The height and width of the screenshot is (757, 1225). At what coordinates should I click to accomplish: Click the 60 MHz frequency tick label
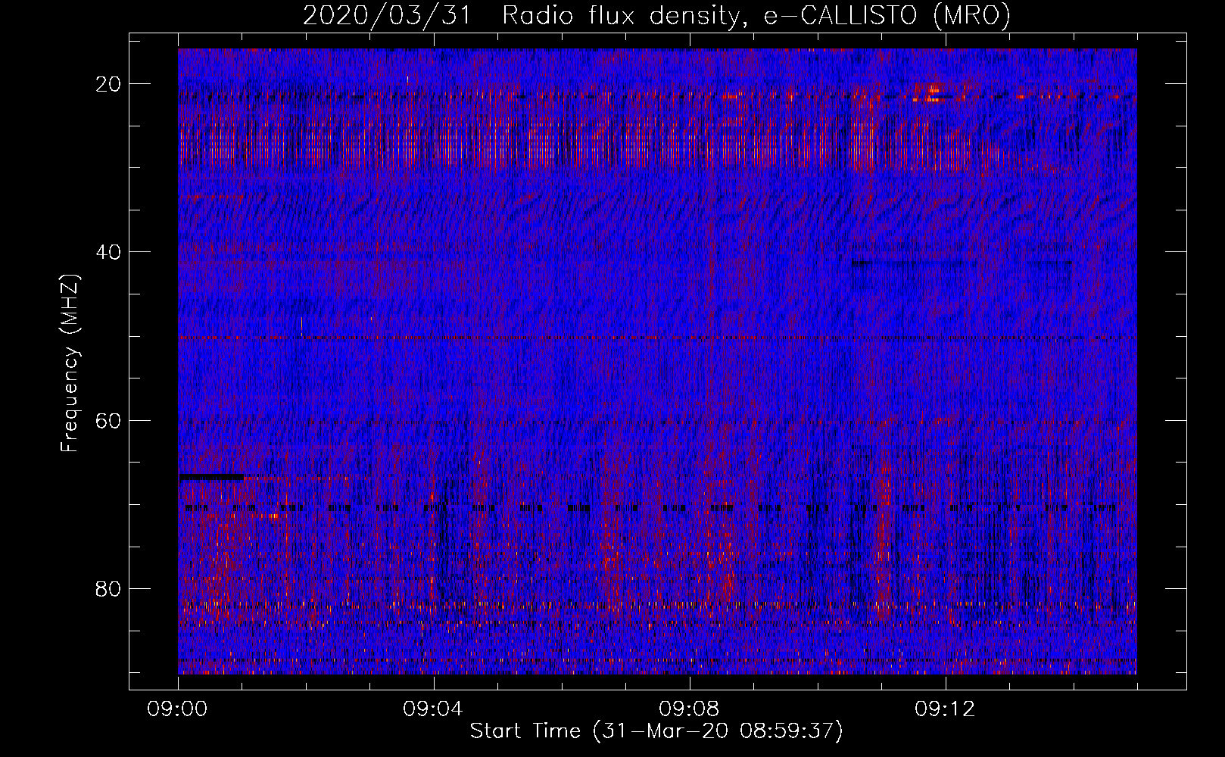click(109, 420)
